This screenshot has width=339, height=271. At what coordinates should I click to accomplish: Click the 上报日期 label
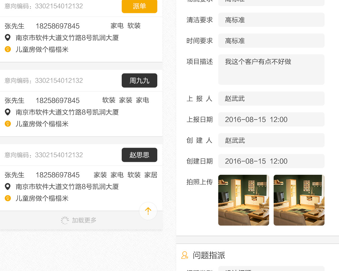pyautogui.click(x=200, y=119)
